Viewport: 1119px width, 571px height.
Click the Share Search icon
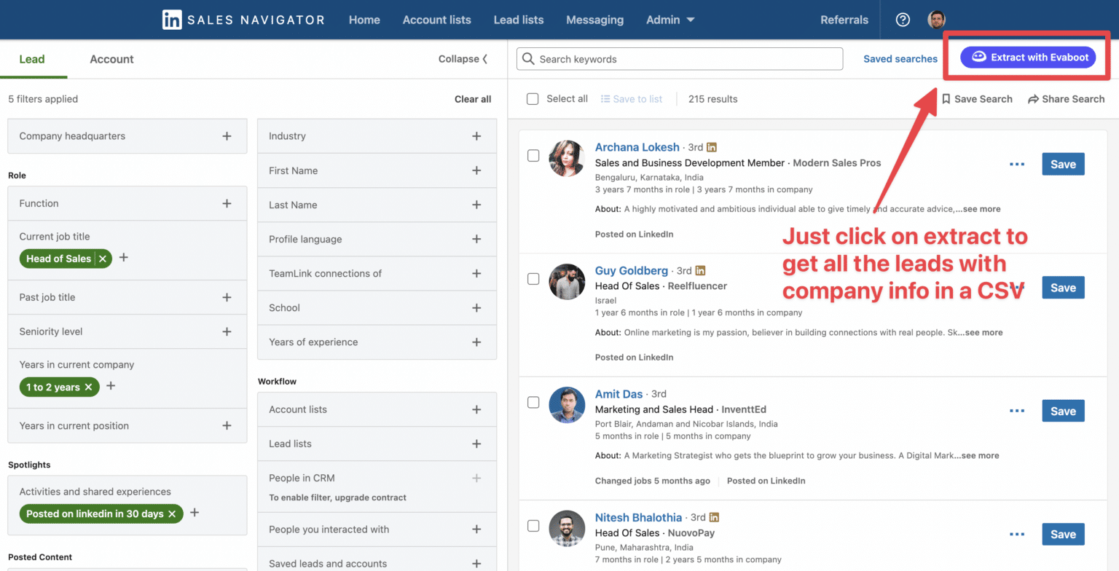pos(1034,99)
